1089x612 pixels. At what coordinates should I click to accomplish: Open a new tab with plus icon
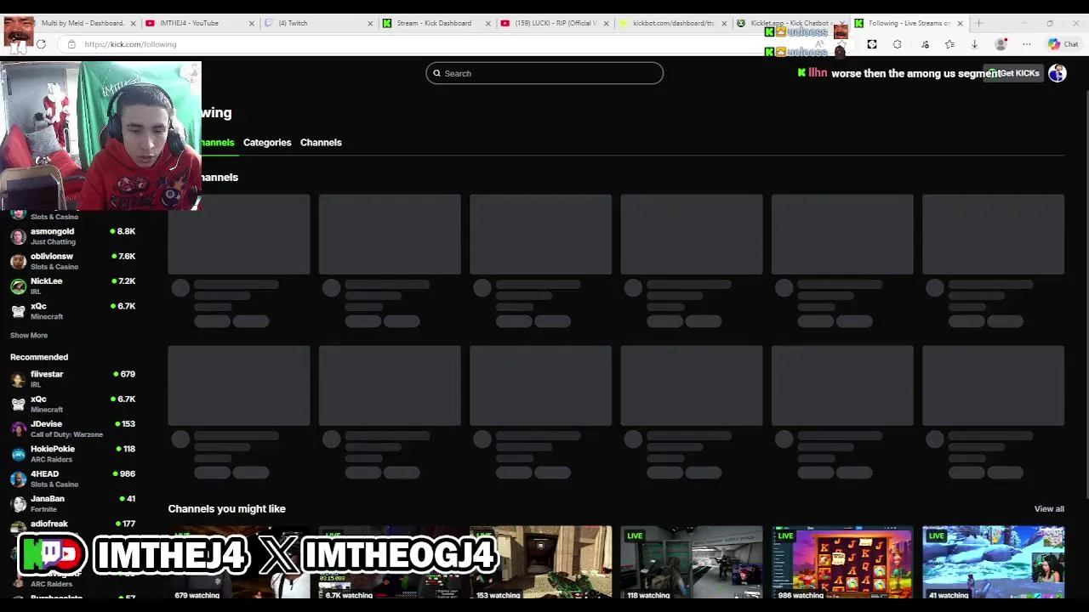pos(978,23)
